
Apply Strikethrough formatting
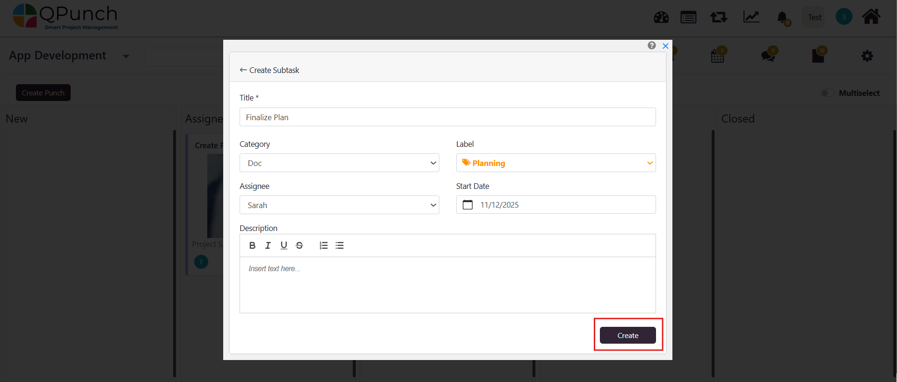[x=299, y=245]
